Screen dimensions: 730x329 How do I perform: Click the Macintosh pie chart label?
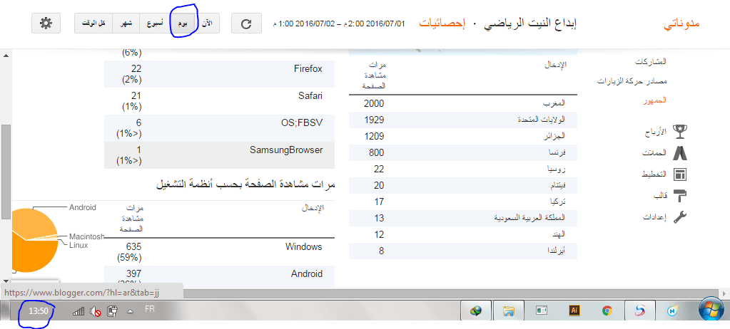pyautogui.click(x=86, y=236)
